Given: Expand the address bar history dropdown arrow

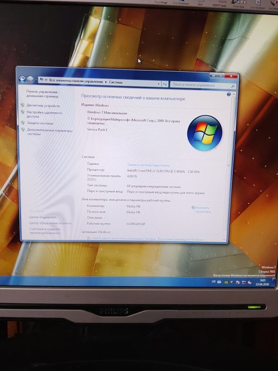Looking at the screenshot, I should tap(158, 84).
